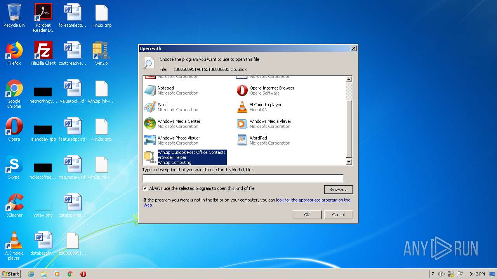The width and height of the screenshot is (497, 279).
Task: Select catalogchris document on desktop
Action: [x=72, y=205]
